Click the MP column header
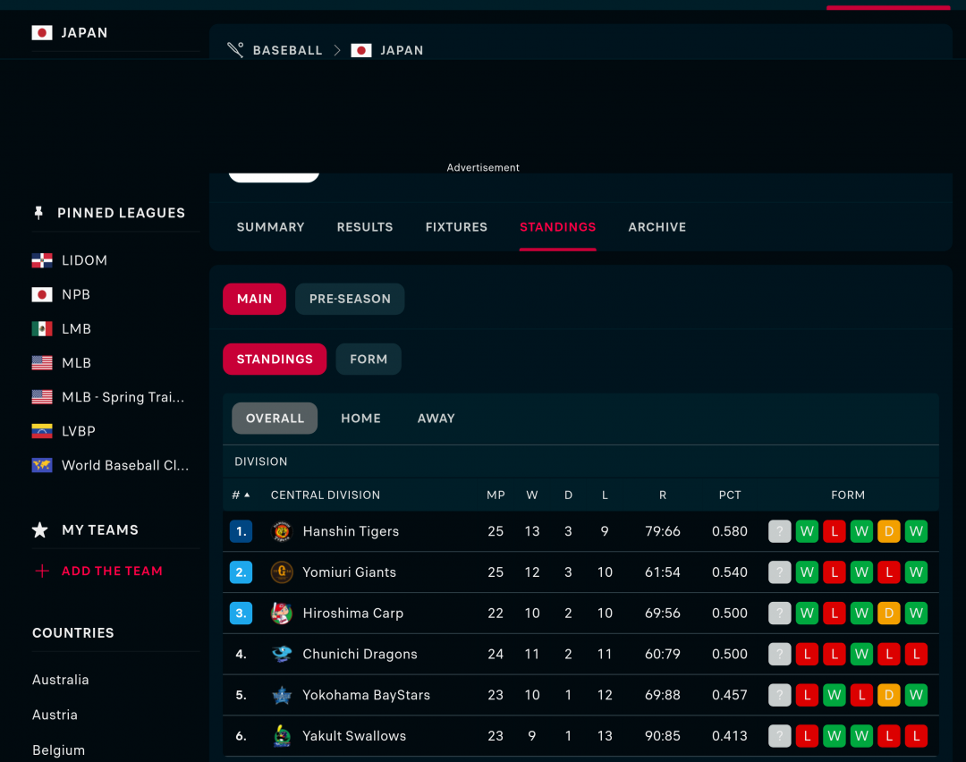The width and height of the screenshot is (966, 762). click(496, 495)
